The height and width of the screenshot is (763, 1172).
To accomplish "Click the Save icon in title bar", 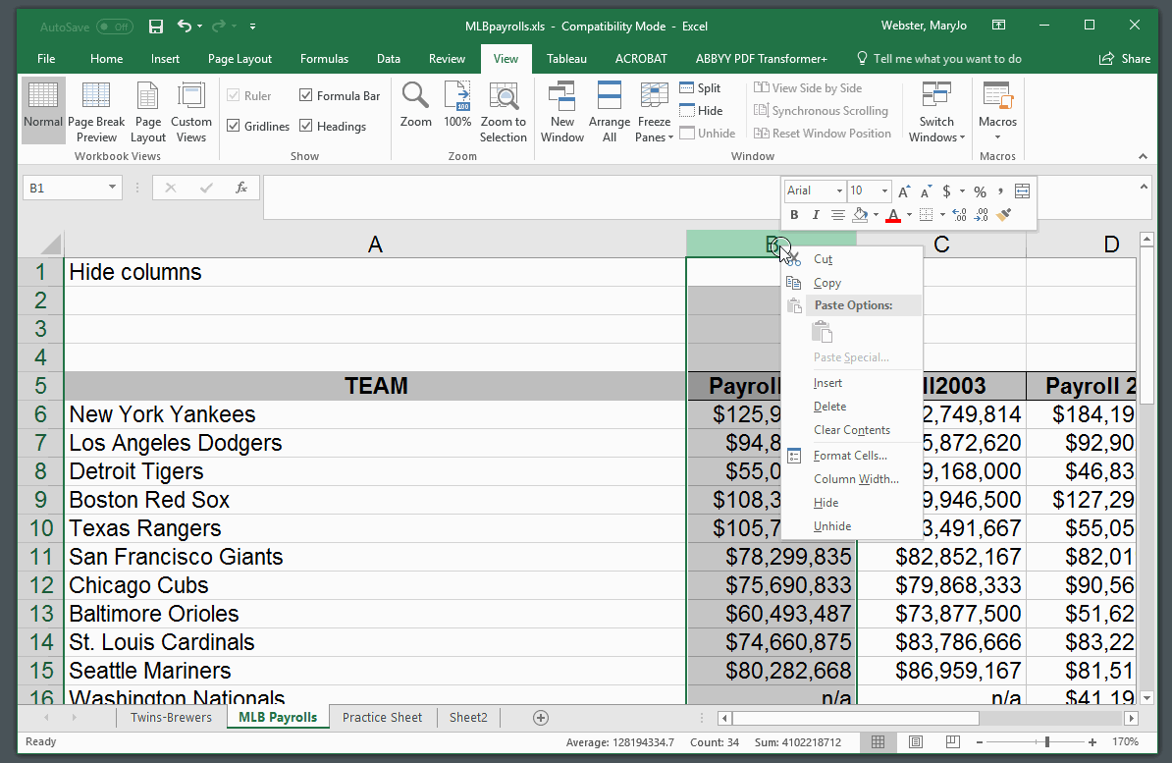I will point(155,27).
